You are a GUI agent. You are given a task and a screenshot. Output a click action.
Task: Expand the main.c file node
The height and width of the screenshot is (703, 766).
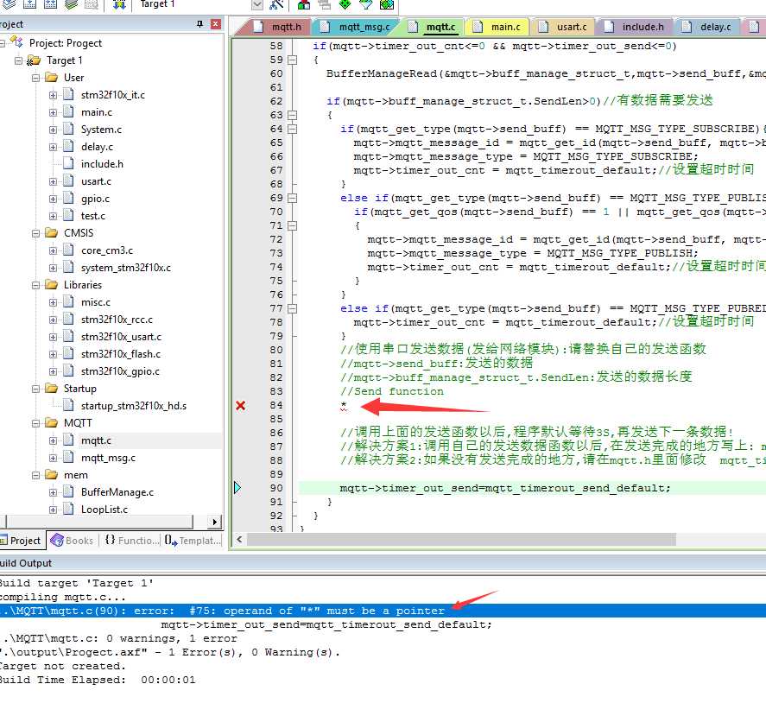click(53, 112)
